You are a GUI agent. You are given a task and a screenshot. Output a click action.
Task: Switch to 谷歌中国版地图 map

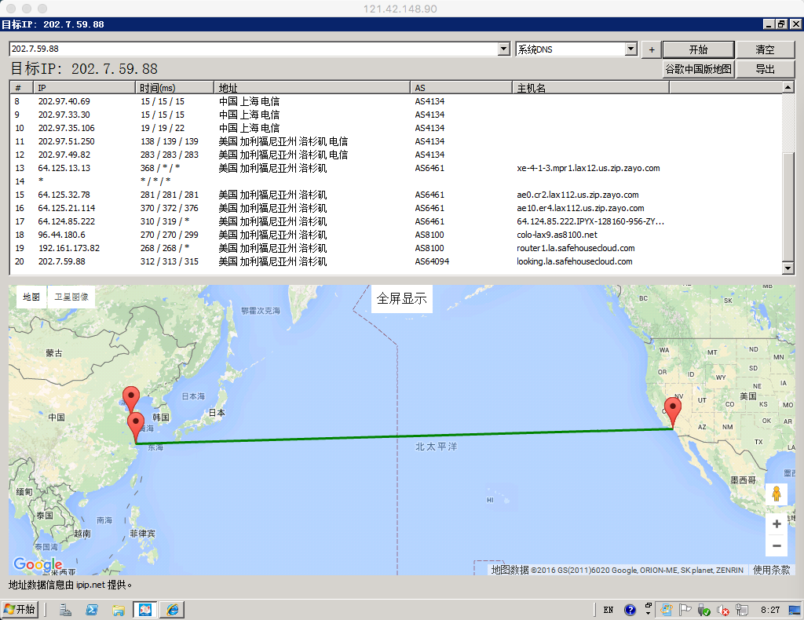tap(698, 68)
